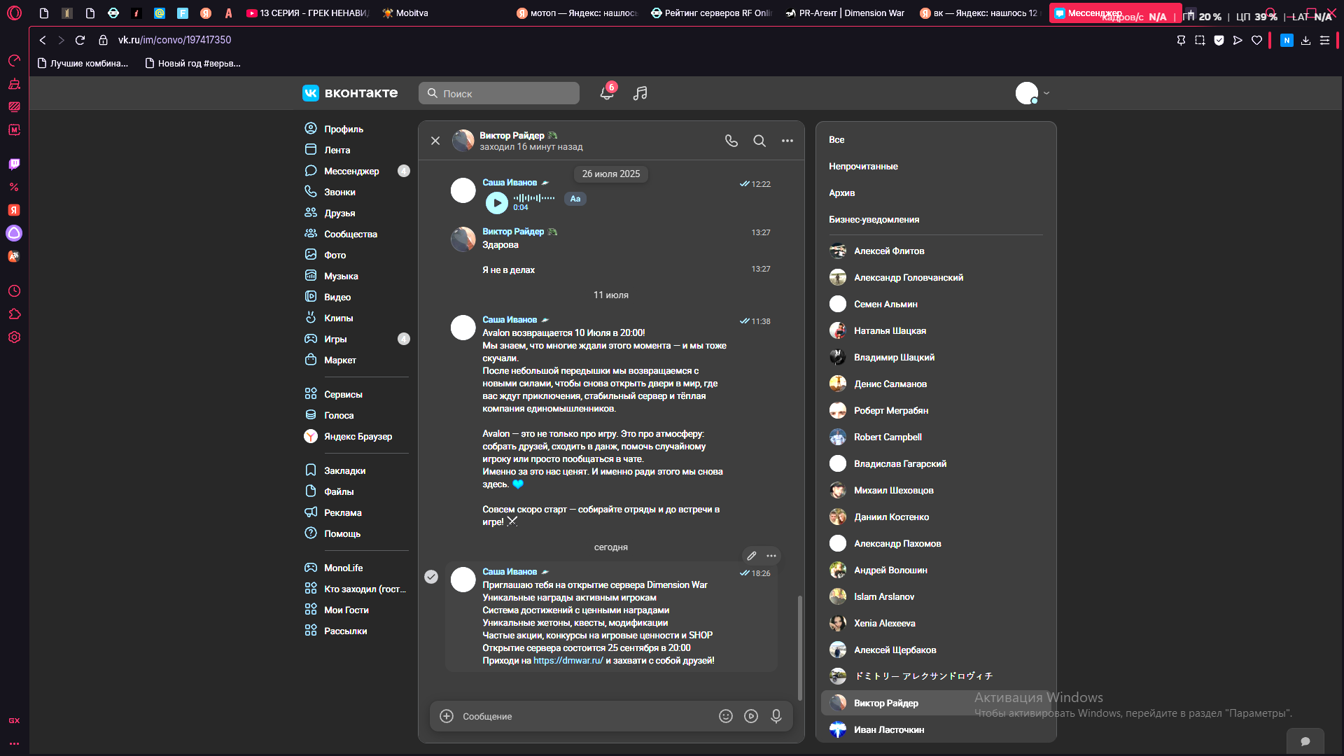Expand the profile avatar dropdown arrow

click(x=1046, y=93)
